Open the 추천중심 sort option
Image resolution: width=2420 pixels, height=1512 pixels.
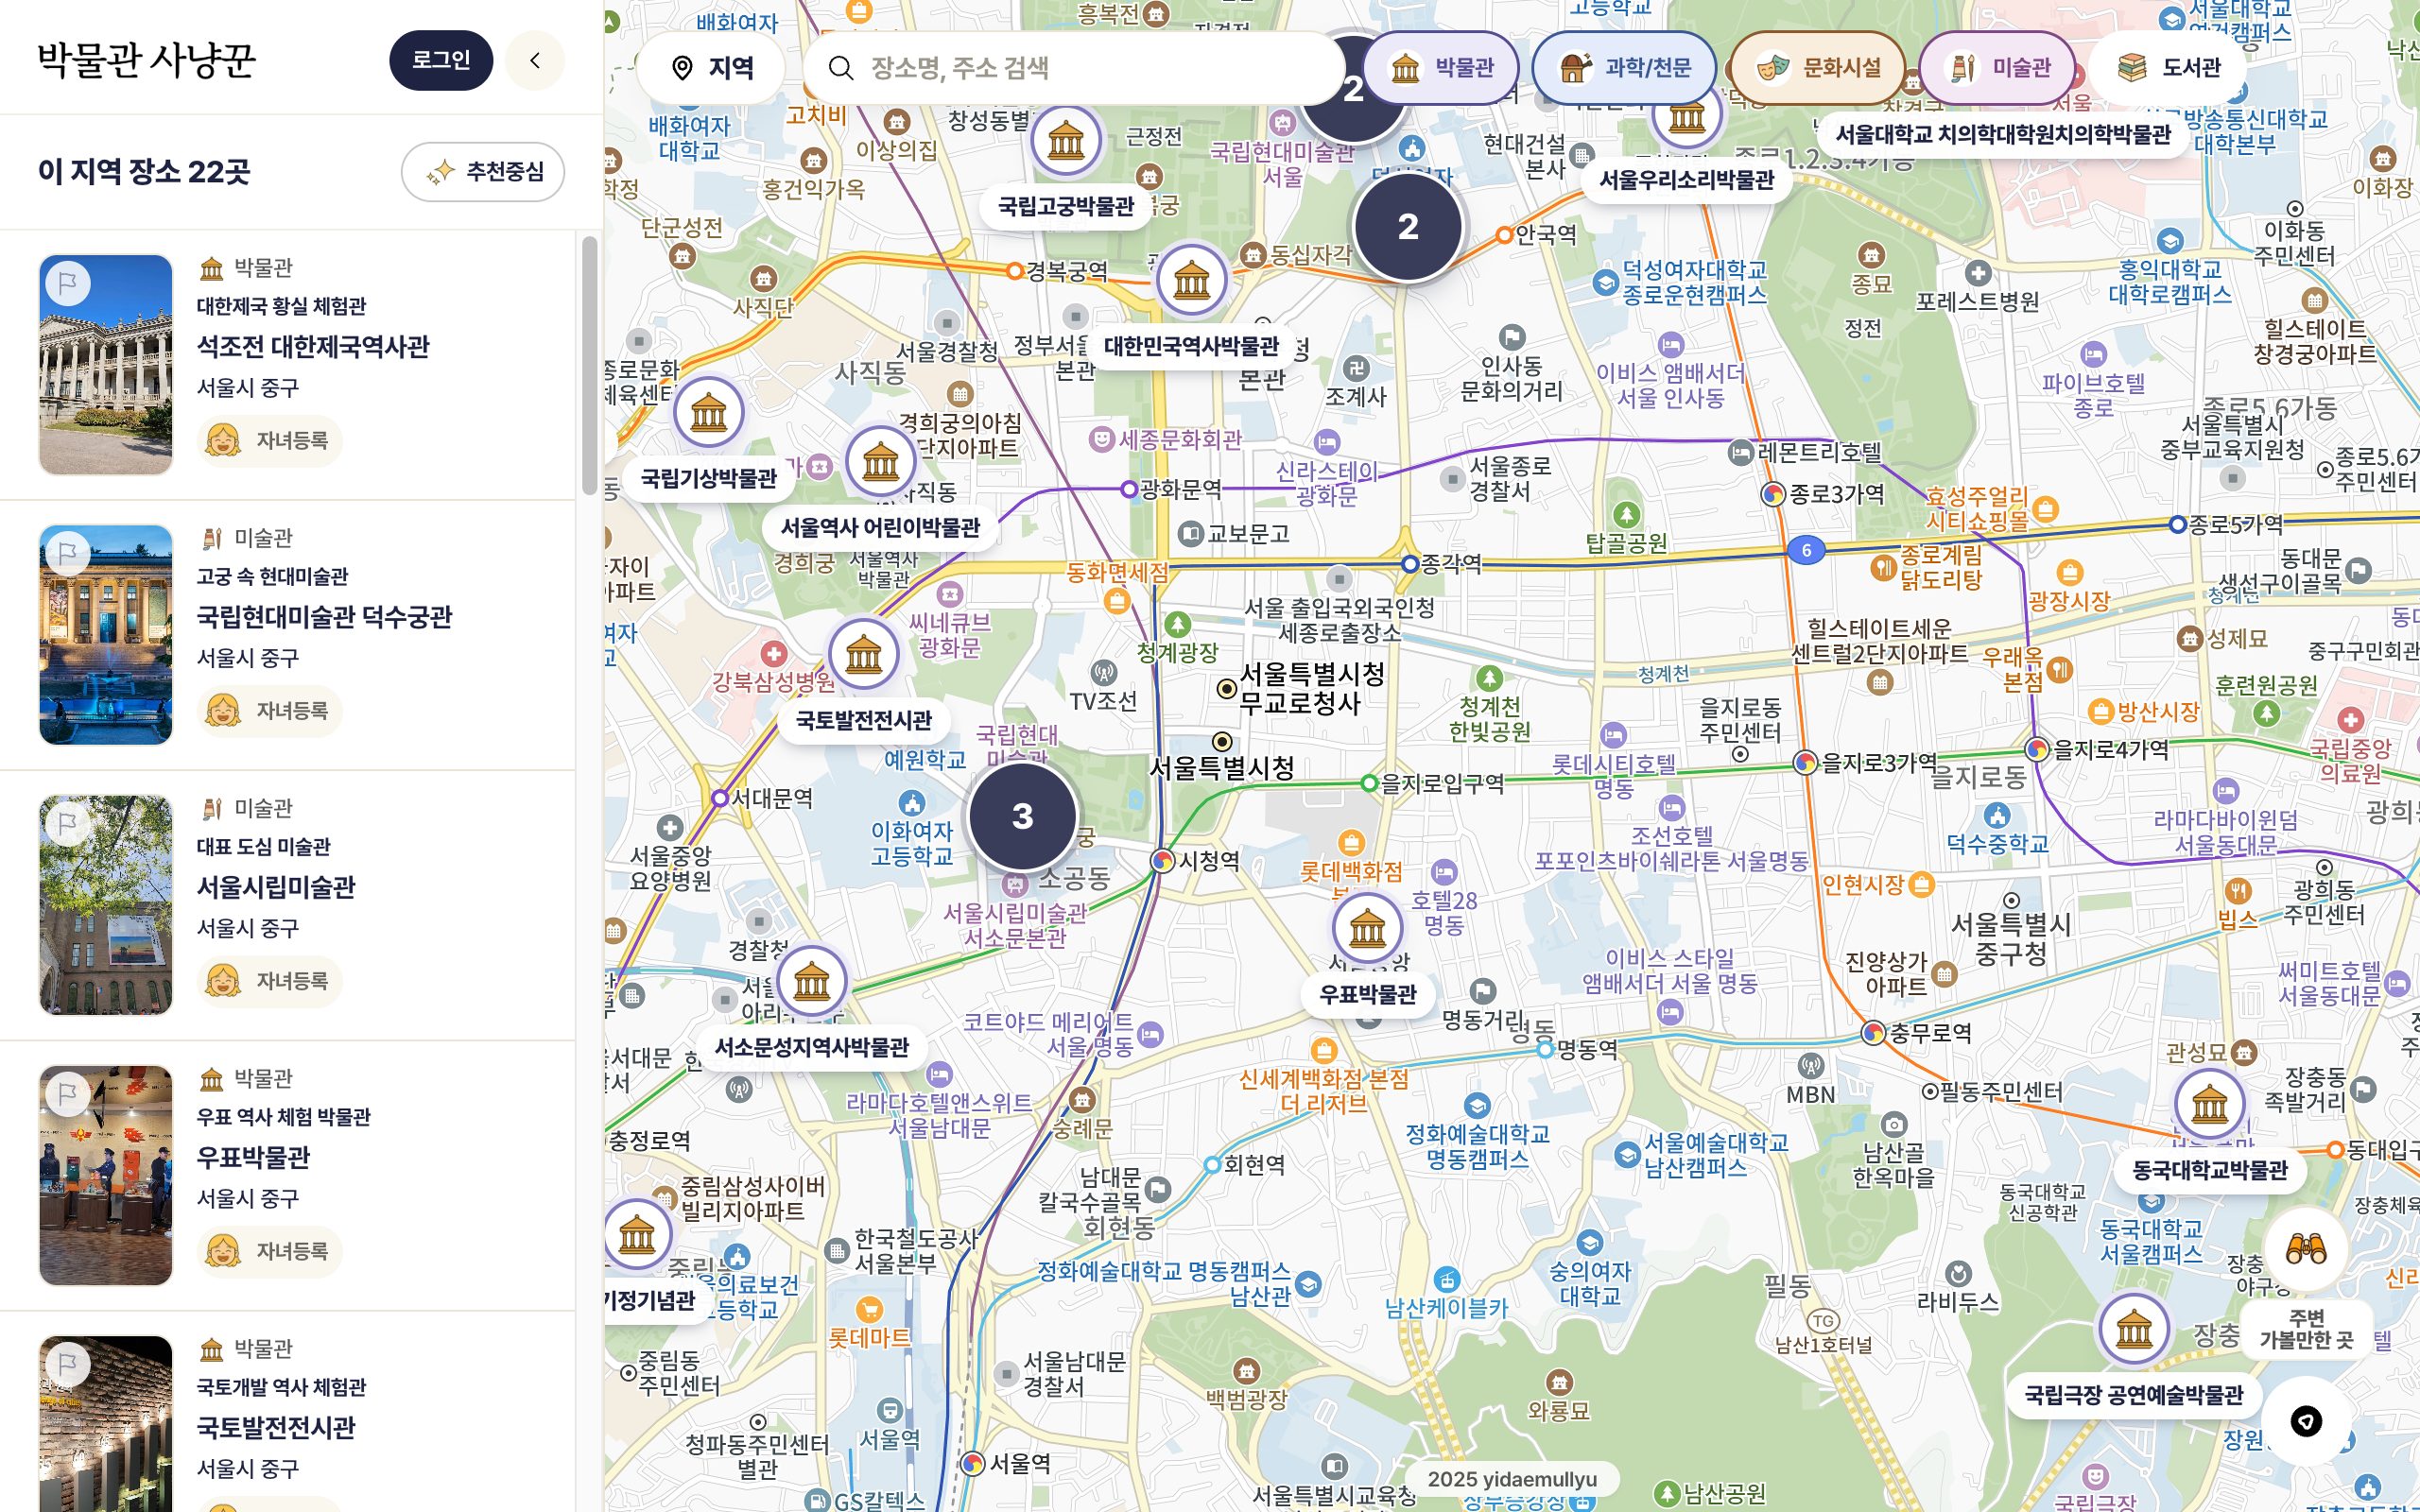point(483,172)
